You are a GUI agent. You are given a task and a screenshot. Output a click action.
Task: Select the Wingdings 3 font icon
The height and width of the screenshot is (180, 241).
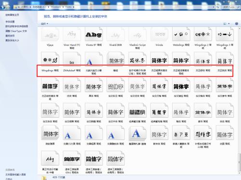225,35
